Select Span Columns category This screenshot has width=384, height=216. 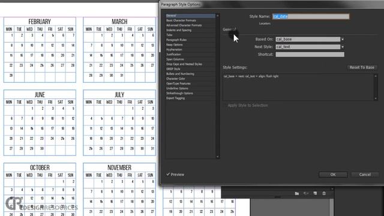(x=191, y=59)
